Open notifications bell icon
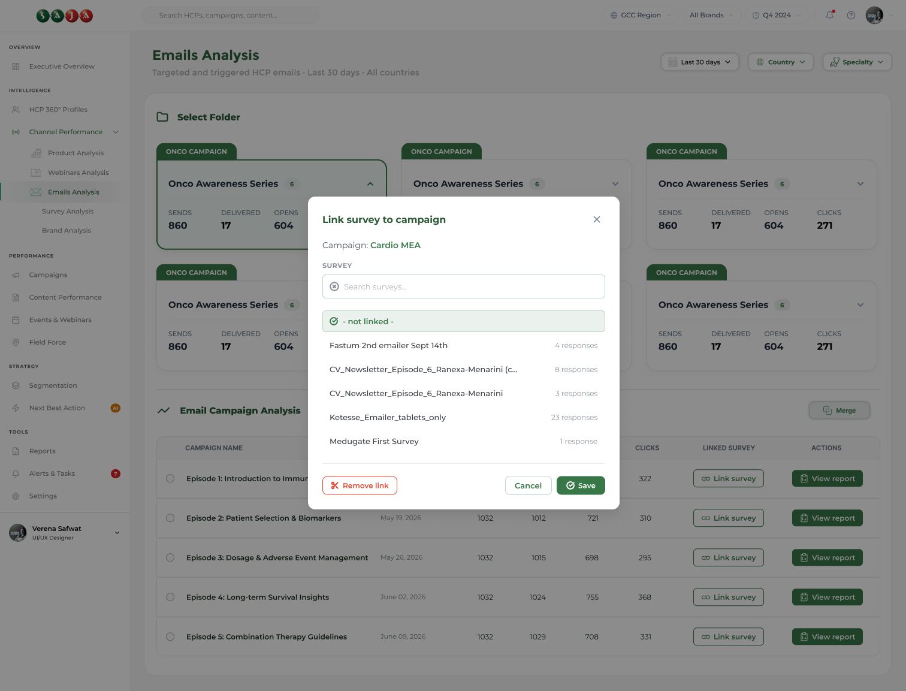Viewport: 906px width, 691px height. [830, 15]
